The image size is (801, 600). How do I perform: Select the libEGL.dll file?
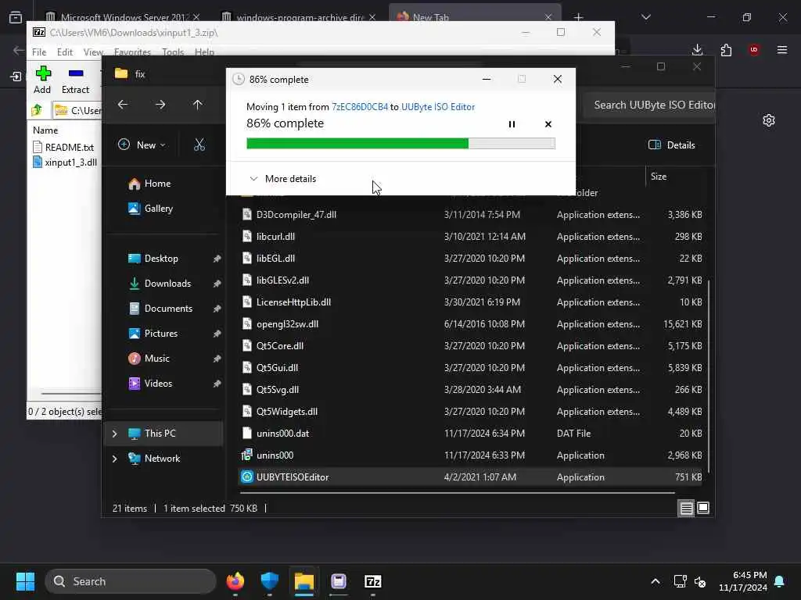point(275,259)
